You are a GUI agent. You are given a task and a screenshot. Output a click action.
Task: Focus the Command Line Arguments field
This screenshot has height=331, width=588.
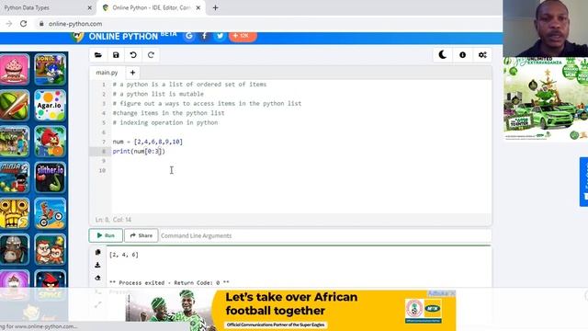324,235
